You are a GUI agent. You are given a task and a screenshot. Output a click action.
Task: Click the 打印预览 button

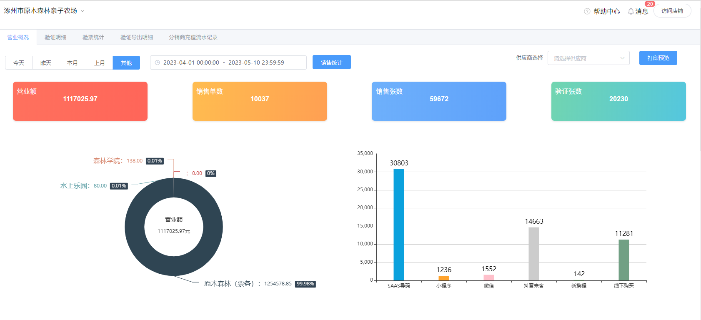(x=658, y=58)
